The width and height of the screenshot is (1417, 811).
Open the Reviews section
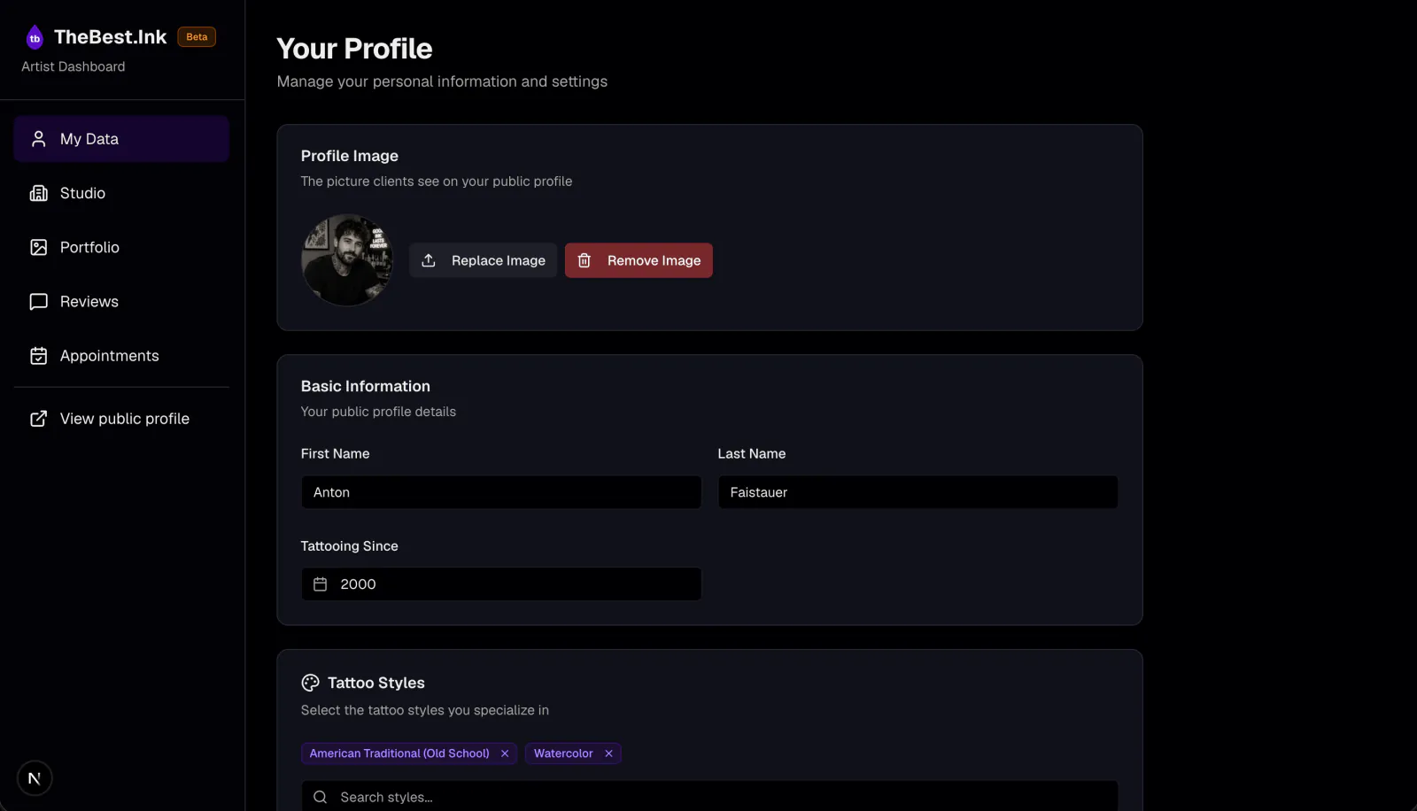(121, 302)
